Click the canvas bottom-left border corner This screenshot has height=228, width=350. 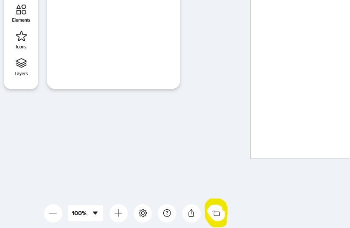click(251, 158)
